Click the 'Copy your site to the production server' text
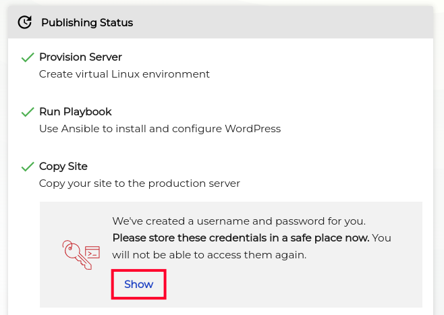The image size is (444, 315). click(139, 183)
